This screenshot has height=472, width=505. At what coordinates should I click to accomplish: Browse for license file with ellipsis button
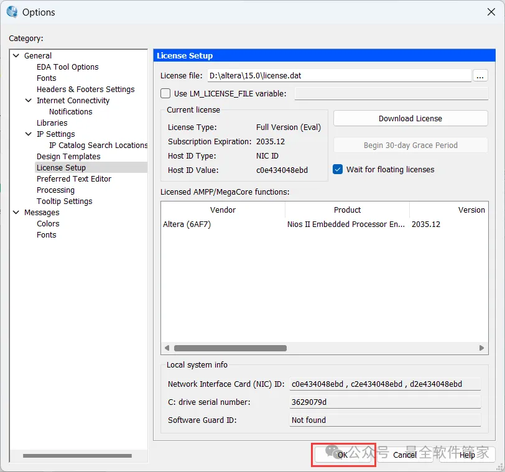480,76
